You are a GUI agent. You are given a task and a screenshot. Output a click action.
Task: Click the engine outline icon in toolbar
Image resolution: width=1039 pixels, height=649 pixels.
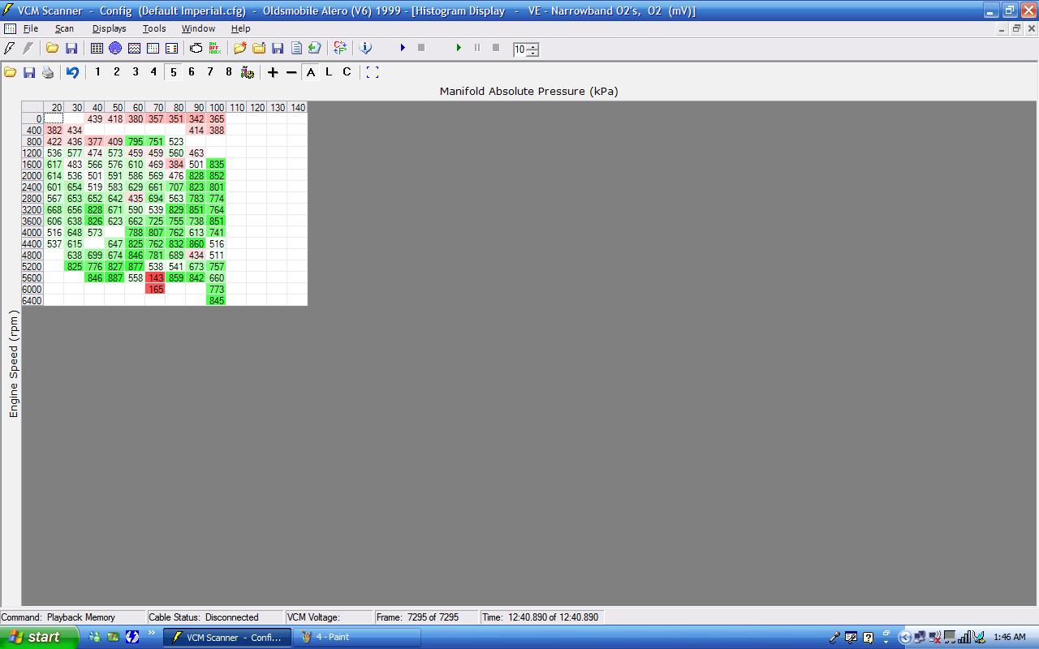tap(196, 49)
